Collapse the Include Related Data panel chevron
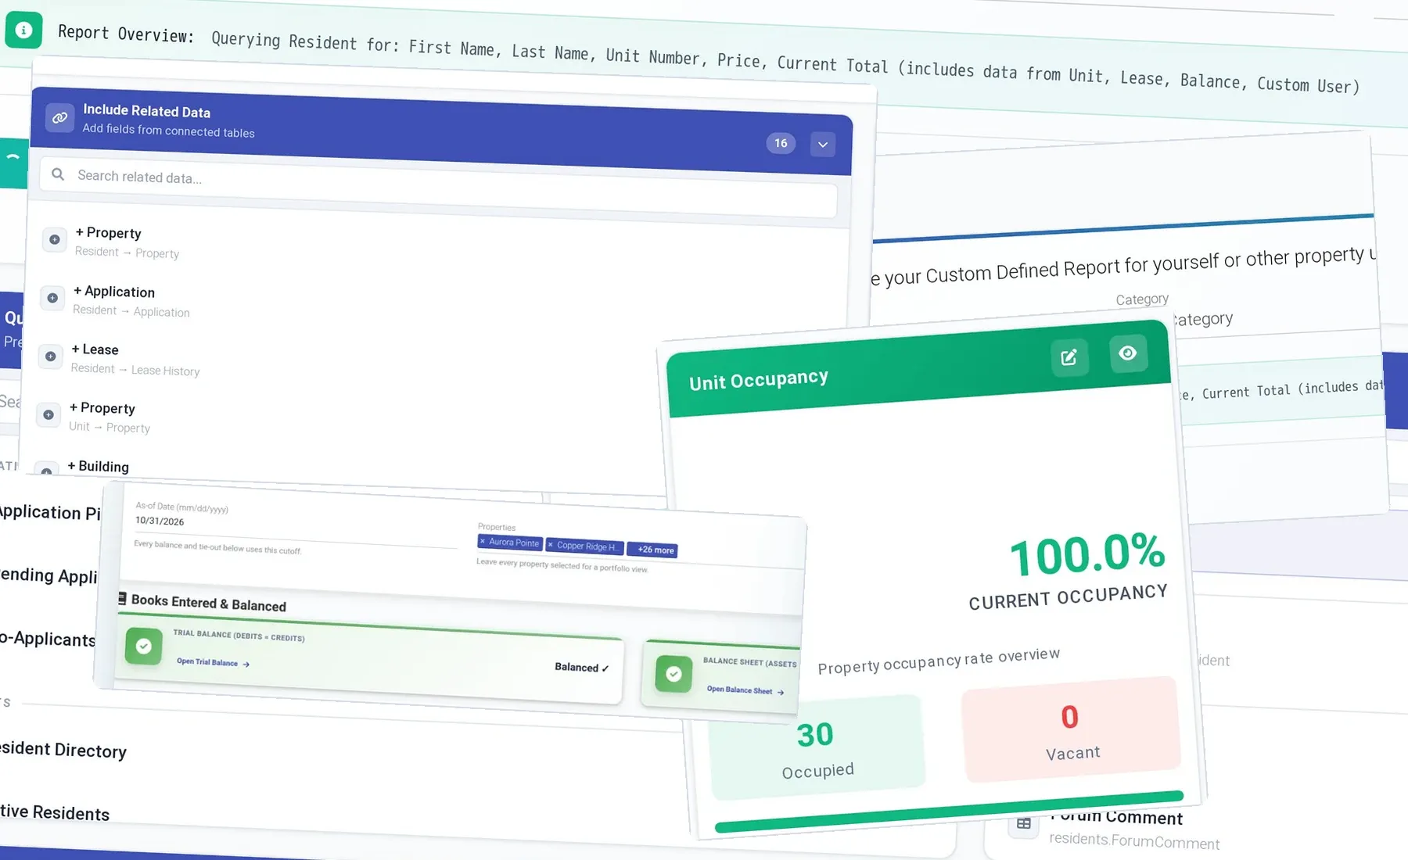This screenshot has height=860, width=1408. tap(822, 144)
